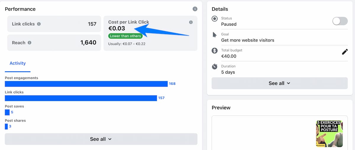Click the Lower than others badge
This screenshot has width=355, height=150.
coord(125,36)
